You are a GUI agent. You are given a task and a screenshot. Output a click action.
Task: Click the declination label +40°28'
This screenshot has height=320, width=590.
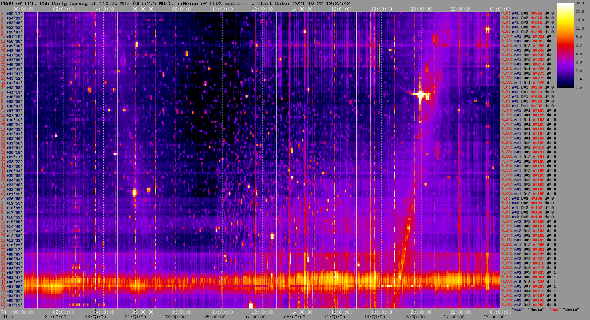(x=14, y=97)
